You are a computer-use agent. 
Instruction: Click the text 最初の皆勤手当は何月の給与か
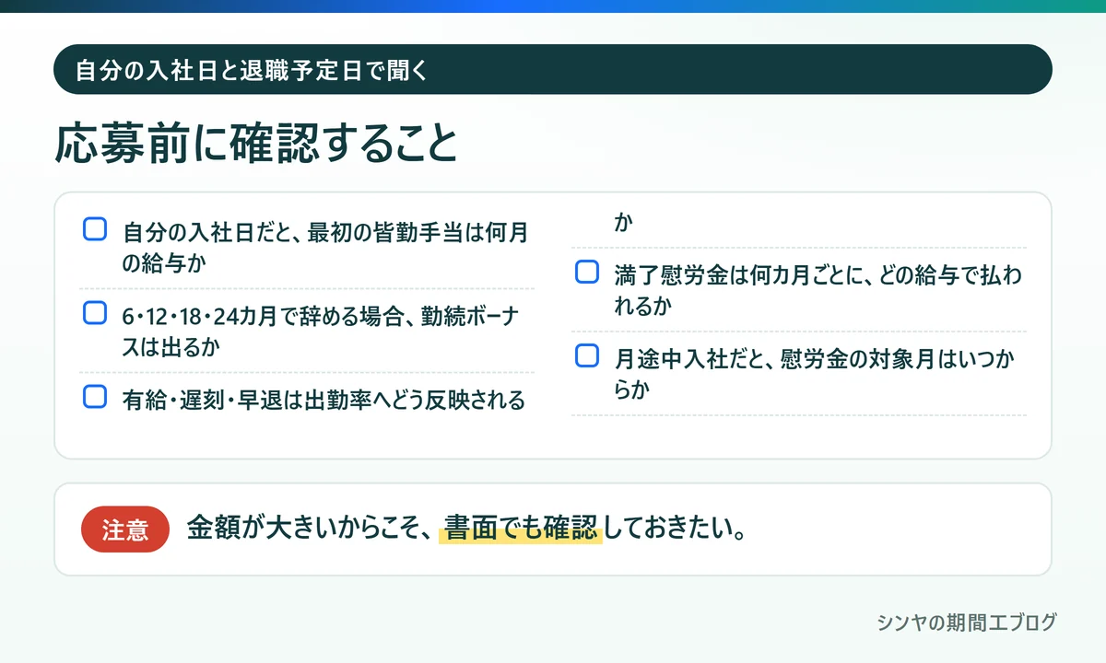pyautogui.click(x=325, y=247)
